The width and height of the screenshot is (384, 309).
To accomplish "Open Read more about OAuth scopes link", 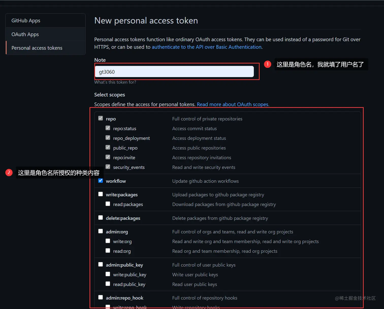I will (233, 104).
